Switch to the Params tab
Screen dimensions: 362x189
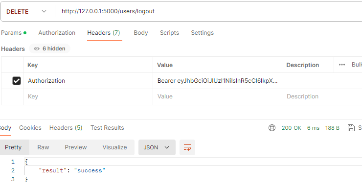tap(14, 33)
